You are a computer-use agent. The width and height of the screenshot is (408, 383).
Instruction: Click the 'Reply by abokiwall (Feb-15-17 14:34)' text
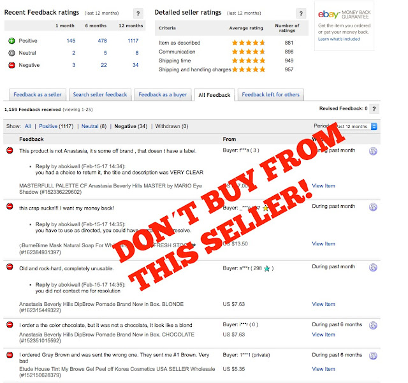pyautogui.click(x=80, y=166)
